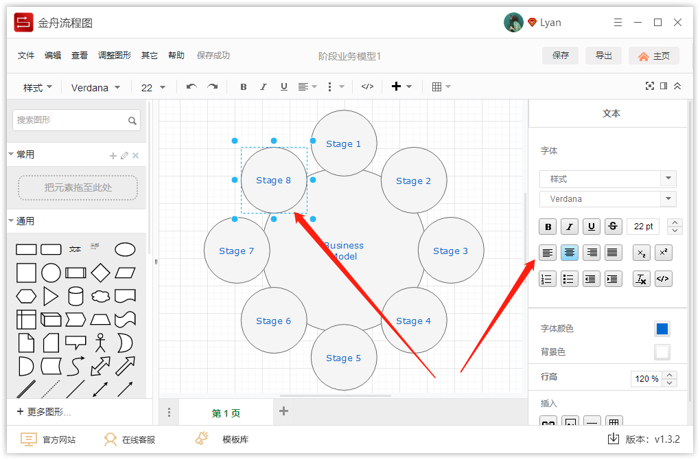Select the Redo icon
The height and width of the screenshot is (460, 700).
(x=212, y=86)
